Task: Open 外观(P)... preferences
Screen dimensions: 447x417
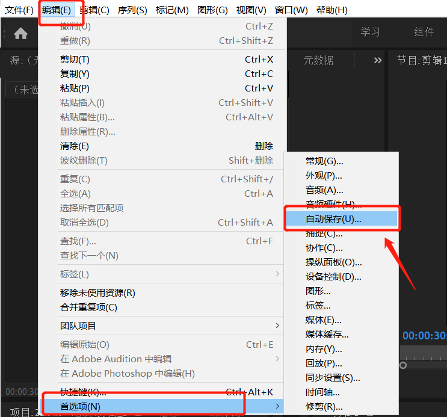Action: (x=341, y=176)
